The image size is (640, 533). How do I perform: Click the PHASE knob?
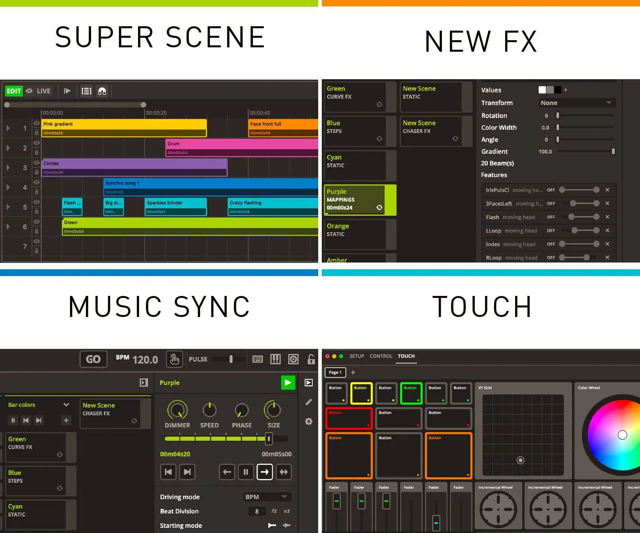click(241, 410)
